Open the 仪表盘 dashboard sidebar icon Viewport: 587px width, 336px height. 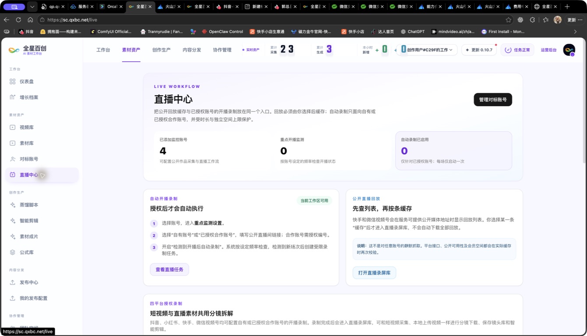pyautogui.click(x=12, y=81)
